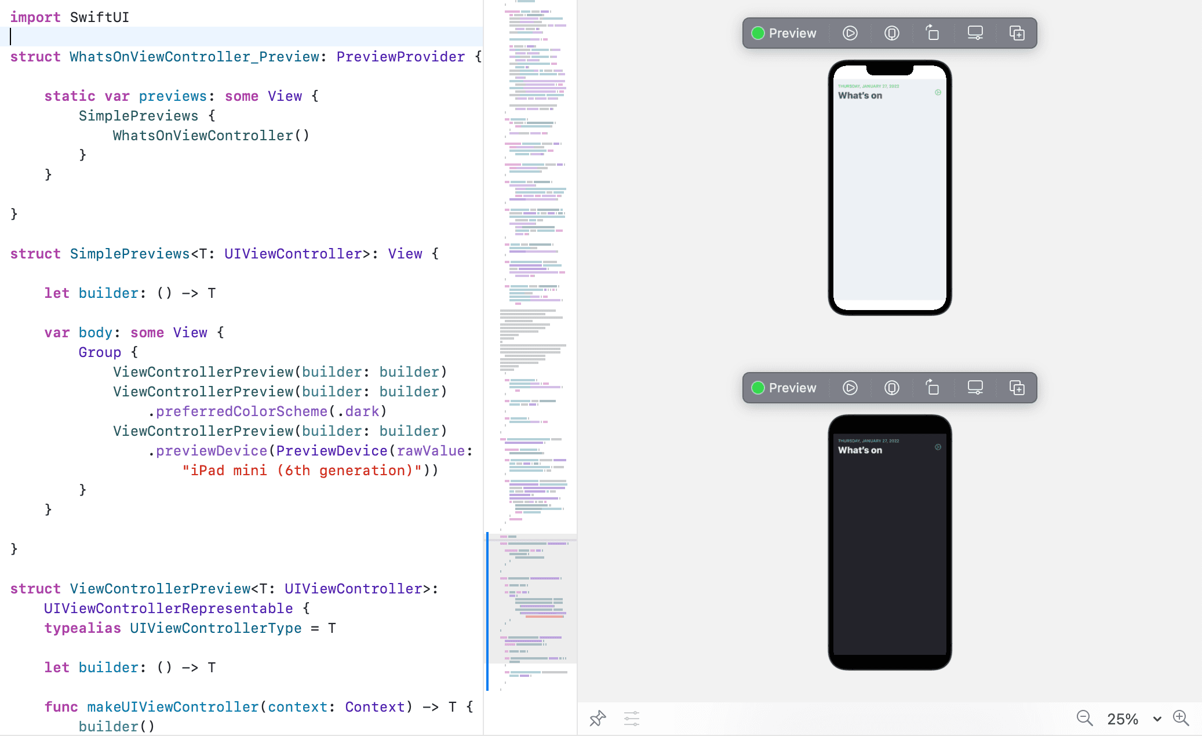Screen dimensions: 1202x736
Task: Click the "iPad mini (6th generation)" string
Action: click(x=302, y=471)
